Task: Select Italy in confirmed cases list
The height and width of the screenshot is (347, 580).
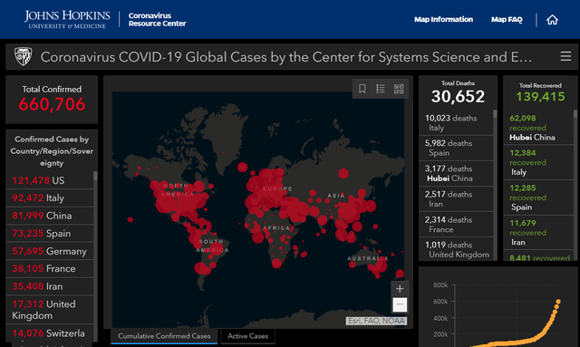Action: pyautogui.click(x=50, y=198)
